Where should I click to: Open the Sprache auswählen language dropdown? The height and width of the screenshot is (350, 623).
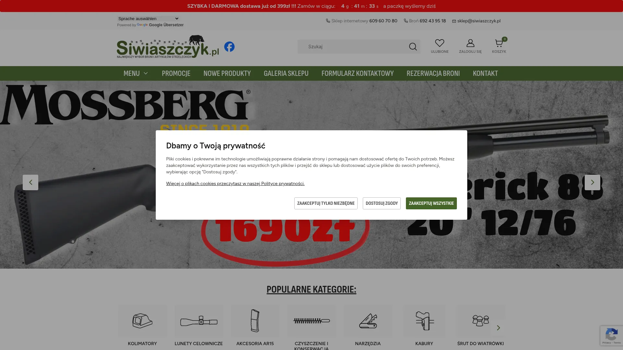pos(148,18)
